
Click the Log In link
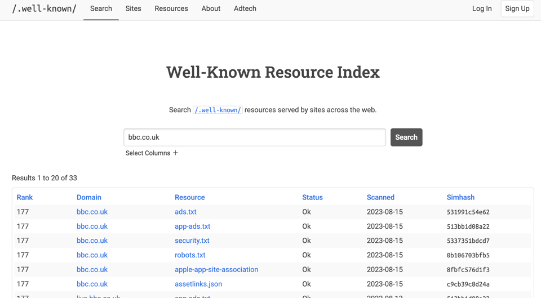(x=481, y=8)
